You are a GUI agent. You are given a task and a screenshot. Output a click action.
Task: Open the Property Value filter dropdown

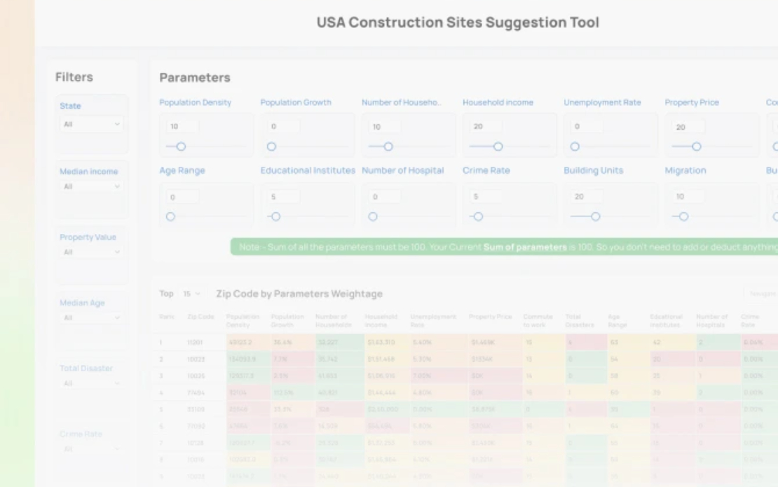[x=91, y=252]
